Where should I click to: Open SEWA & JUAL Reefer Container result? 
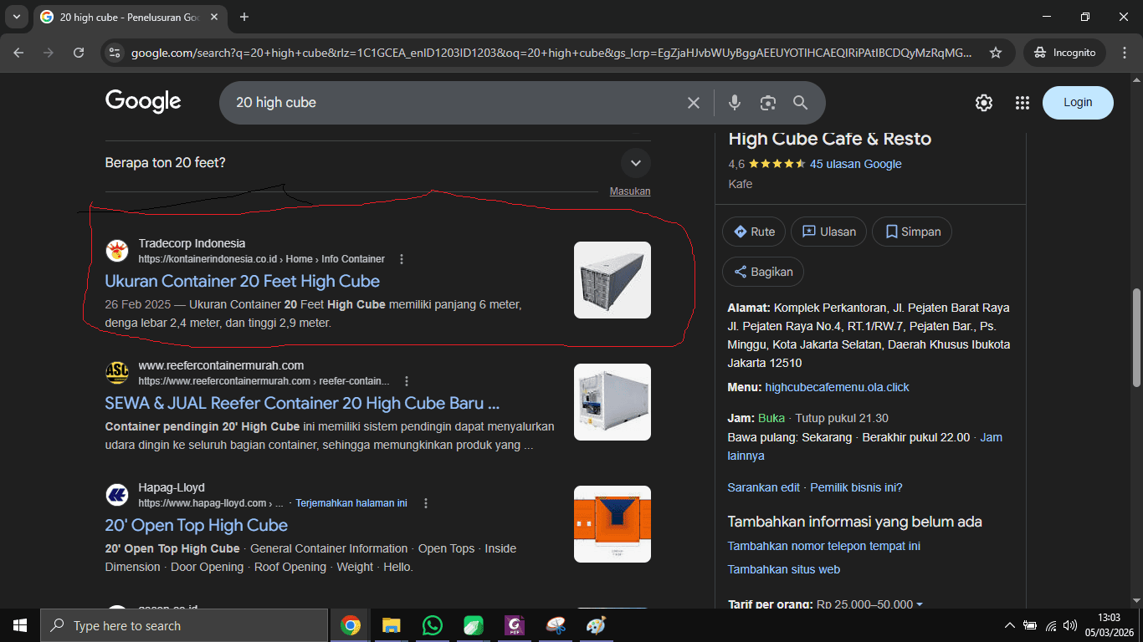302,403
